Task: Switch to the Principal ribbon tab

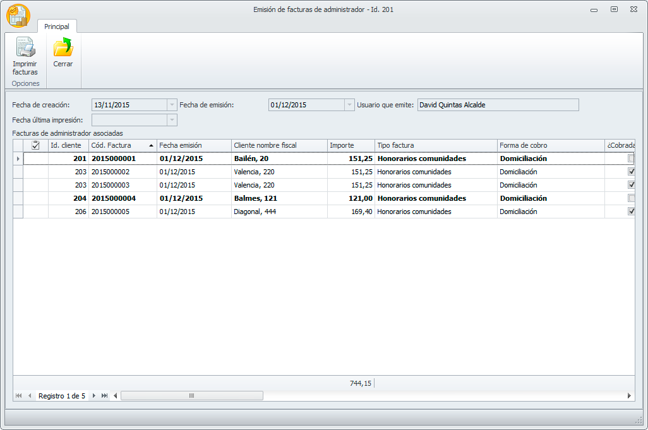Action: [57, 27]
